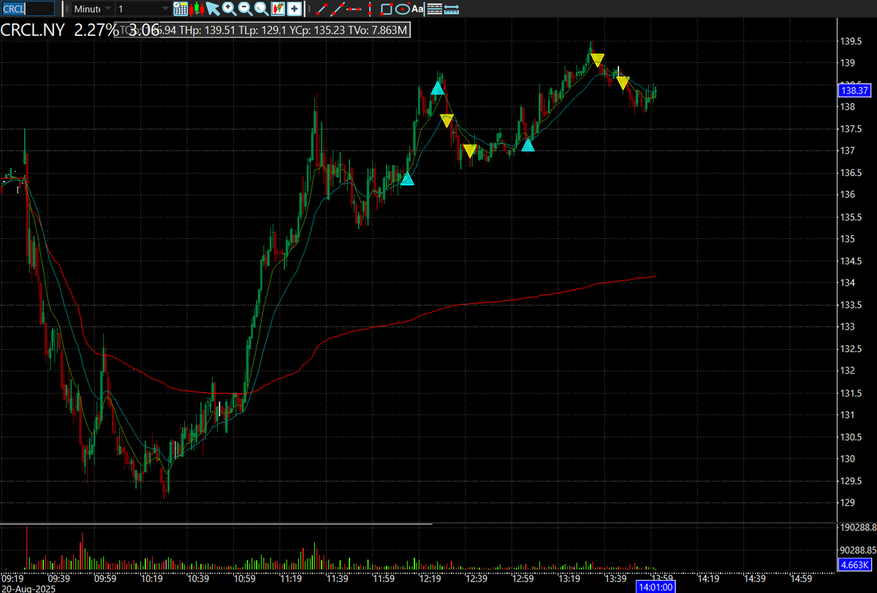
Task: Select the ellipse drawing tool
Action: coord(402,9)
